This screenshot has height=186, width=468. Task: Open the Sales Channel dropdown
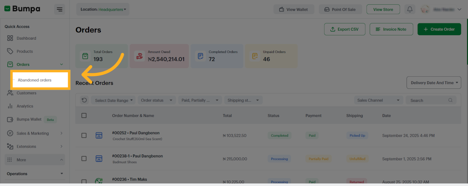[x=378, y=100]
